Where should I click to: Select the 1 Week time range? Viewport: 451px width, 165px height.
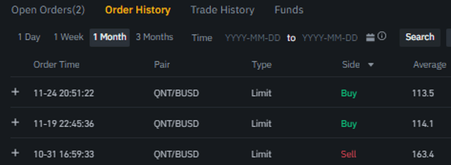coord(68,37)
